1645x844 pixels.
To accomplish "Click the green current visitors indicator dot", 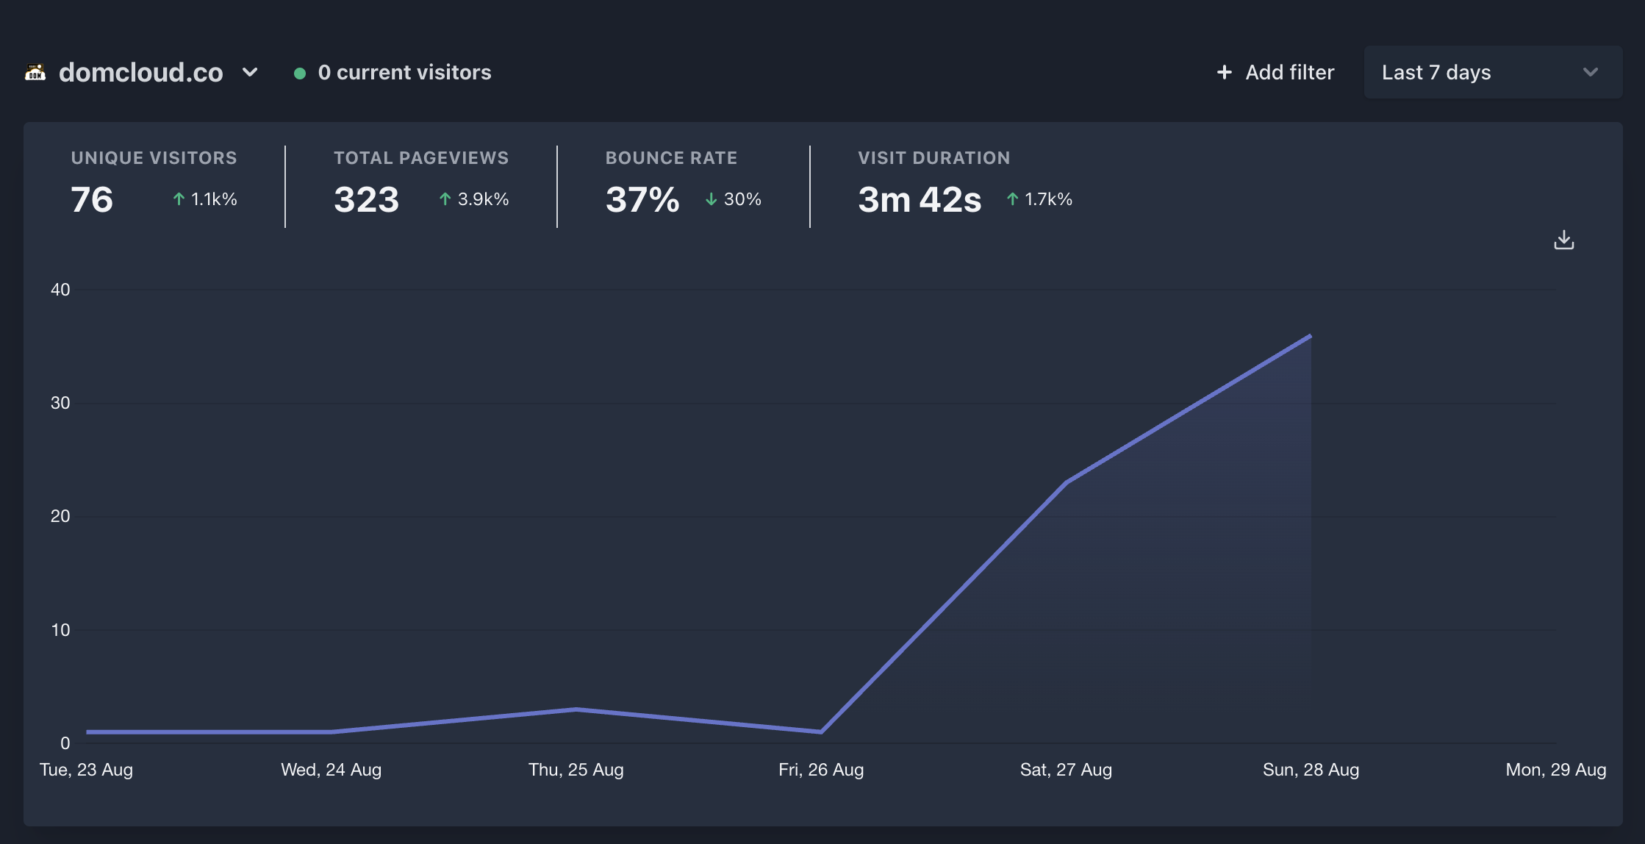I will 300,73.
